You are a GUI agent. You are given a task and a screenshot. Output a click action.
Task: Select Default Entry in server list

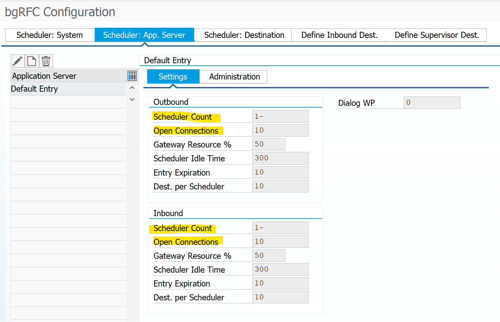pos(35,89)
